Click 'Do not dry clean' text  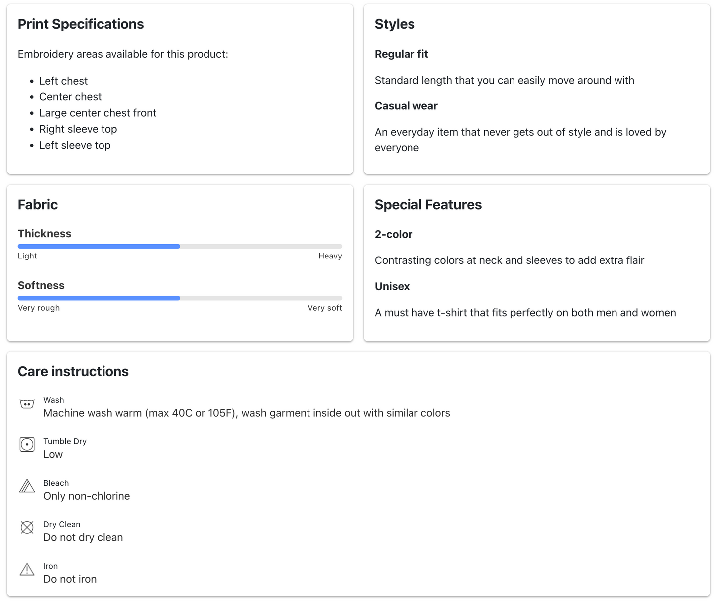tap(83, 538)
